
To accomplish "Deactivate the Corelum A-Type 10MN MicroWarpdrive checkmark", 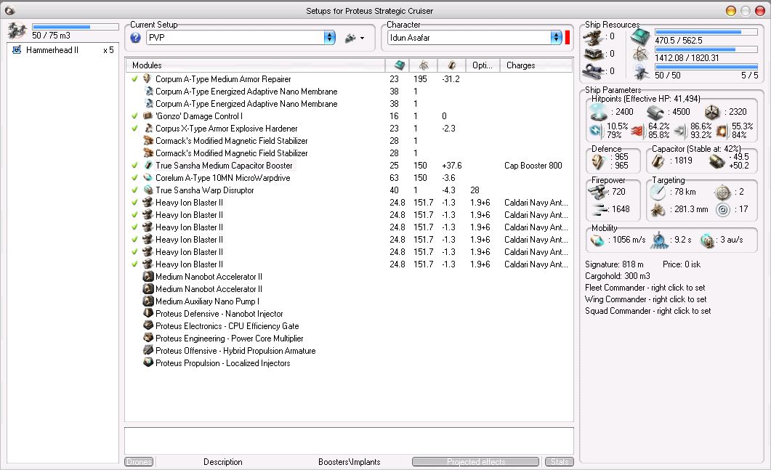I will click(134, 178).
